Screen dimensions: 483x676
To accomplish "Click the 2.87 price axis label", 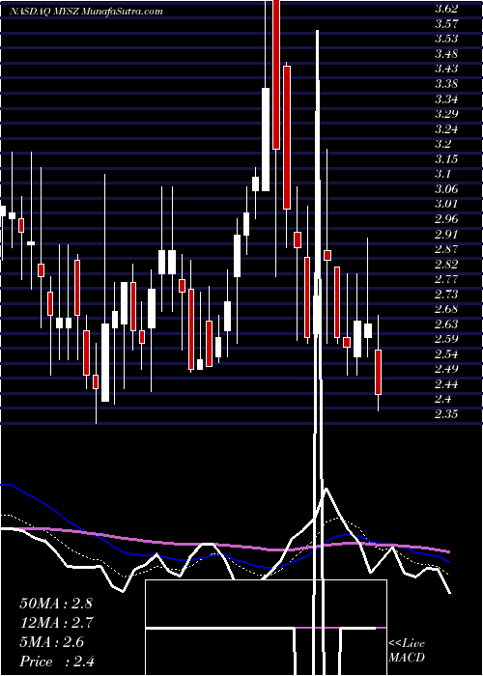I will (x=446, y=249).
